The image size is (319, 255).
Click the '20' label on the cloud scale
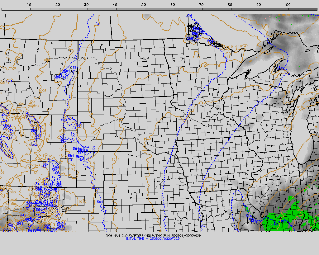click(58, 4)
